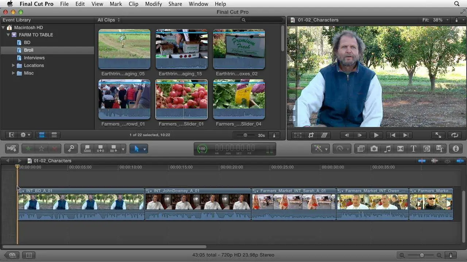
Task: Select the BD keyword collection
Action: [27, 43]
